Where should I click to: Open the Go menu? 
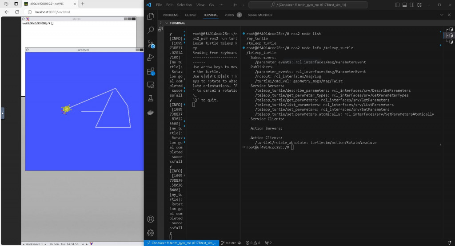tap(211, 4)
